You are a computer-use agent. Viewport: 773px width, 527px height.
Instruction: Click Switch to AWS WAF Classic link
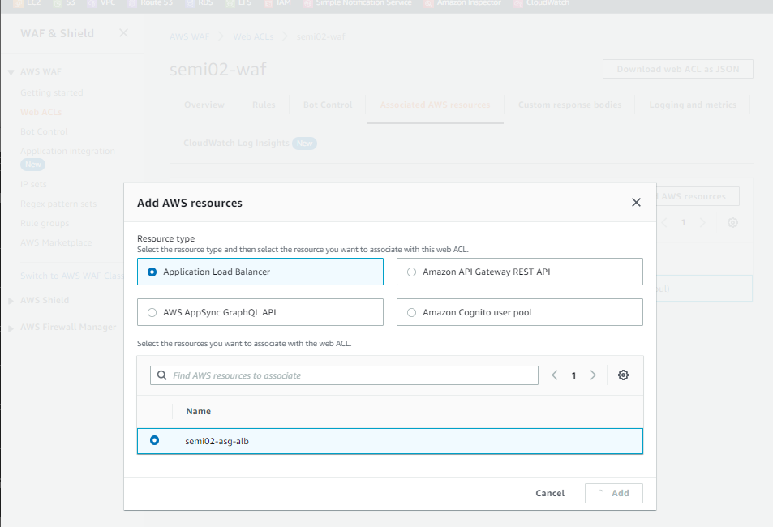point(72,276)
